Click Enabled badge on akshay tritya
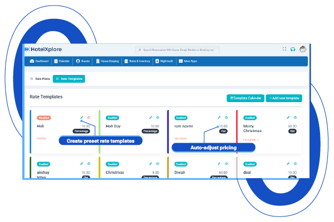The image size is (334, 222). [x=43, y=164]
